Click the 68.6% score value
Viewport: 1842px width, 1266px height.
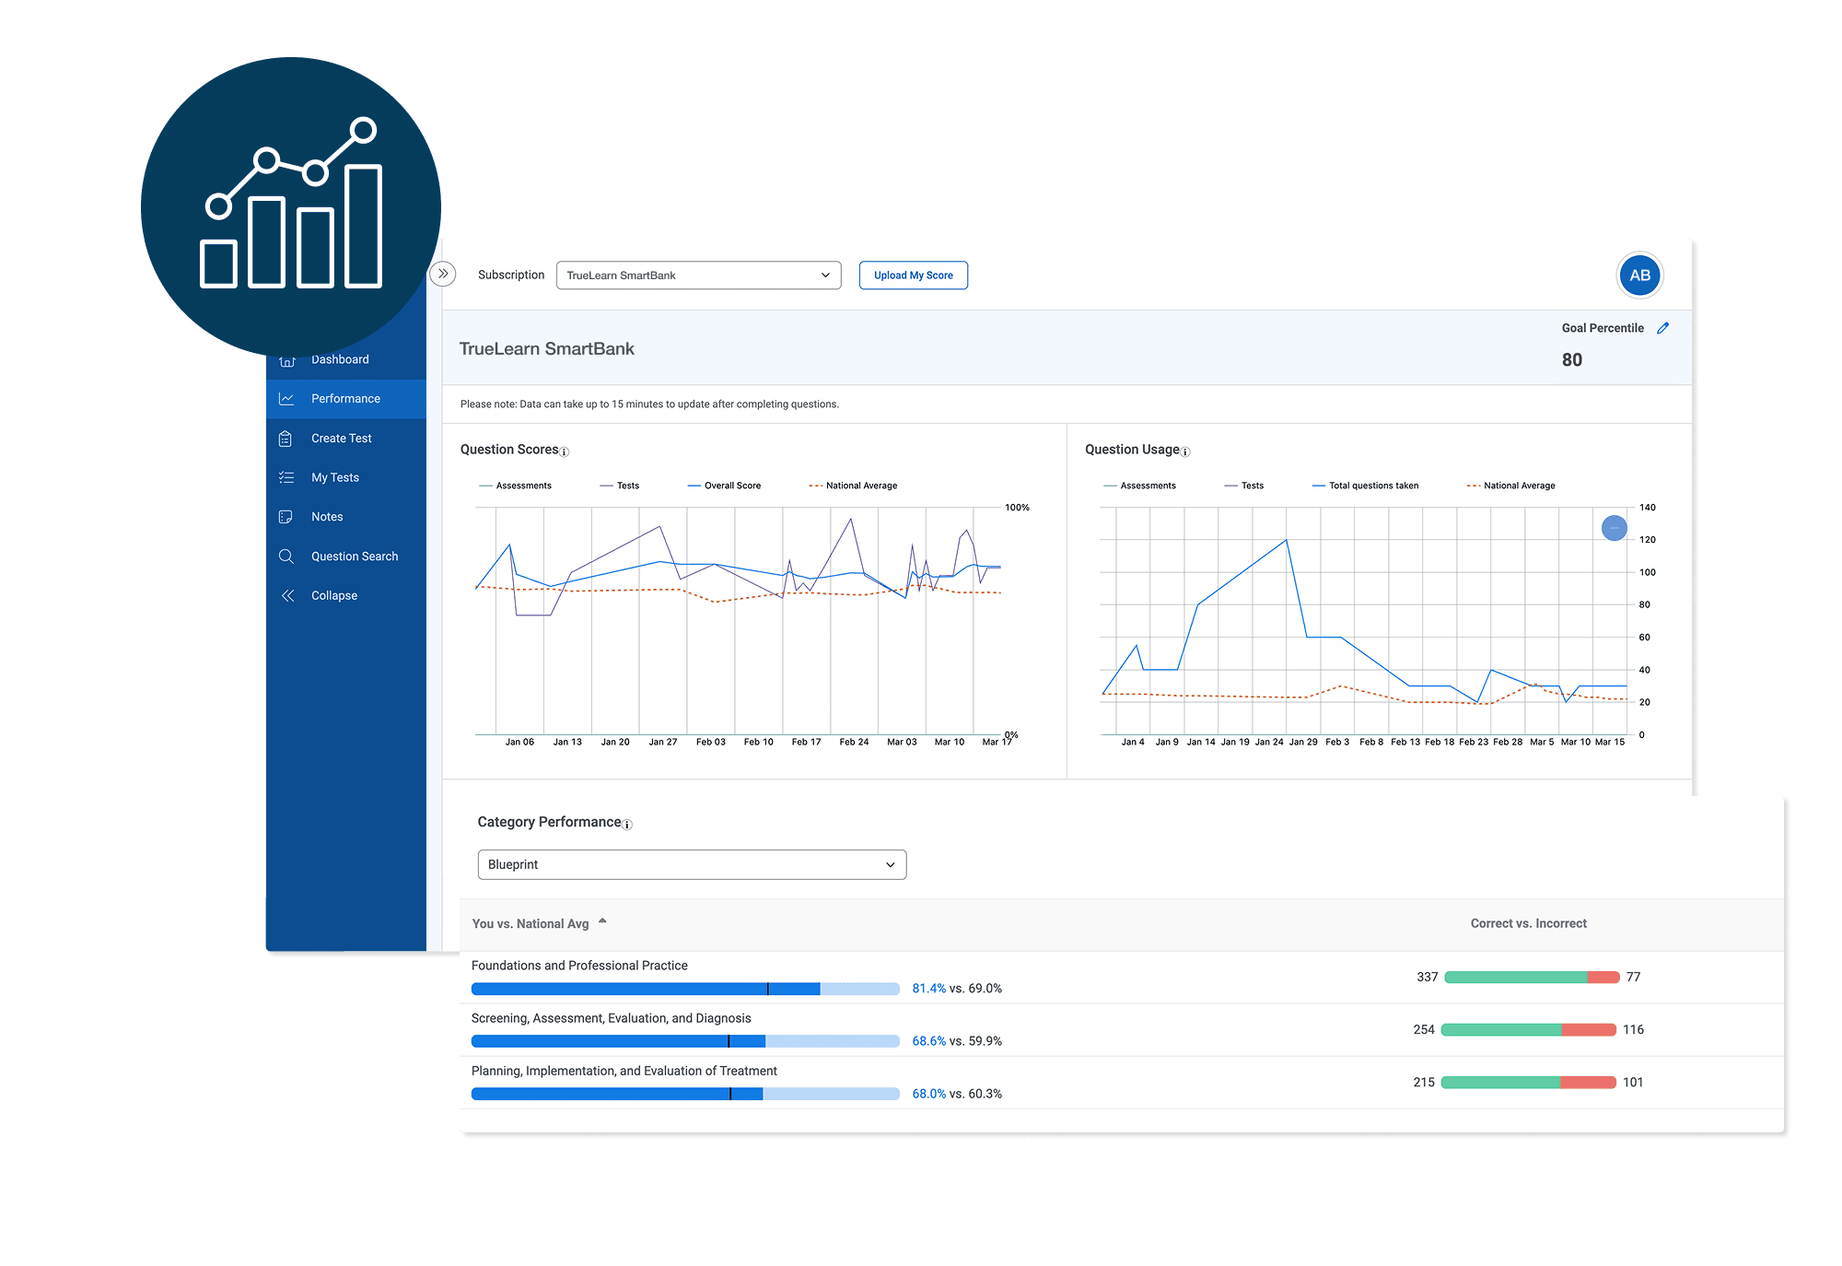(928, 1041)
